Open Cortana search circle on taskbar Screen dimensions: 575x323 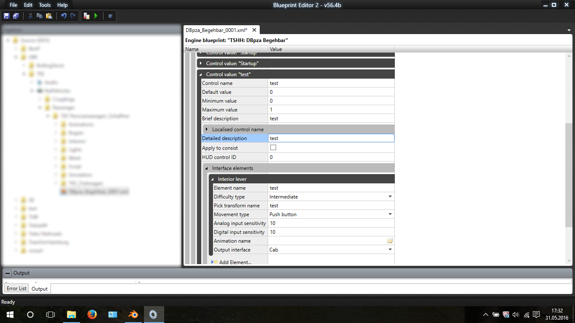pyautogui.click(x=30, y=314)
